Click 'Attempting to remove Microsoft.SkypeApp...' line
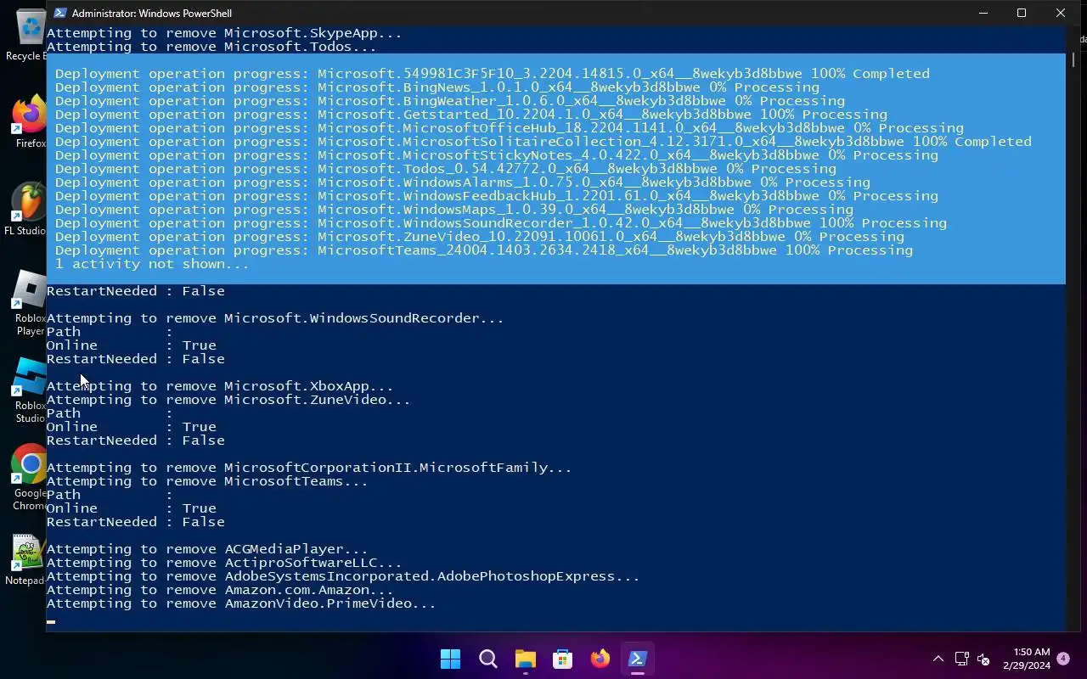The image size is (1087, 679). coord(224,33)
